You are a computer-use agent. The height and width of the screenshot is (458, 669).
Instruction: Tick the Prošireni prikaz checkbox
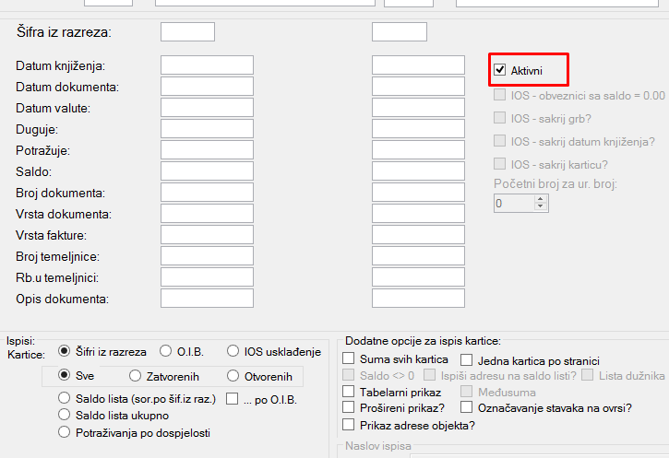click(x=349, y=407)
